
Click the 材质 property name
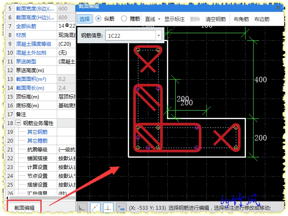coord(21,35)
